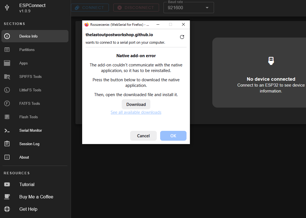Click the Device Info circle-i icon
The height and width of the screenshot is (218, 306).
(x=7, y=36)
